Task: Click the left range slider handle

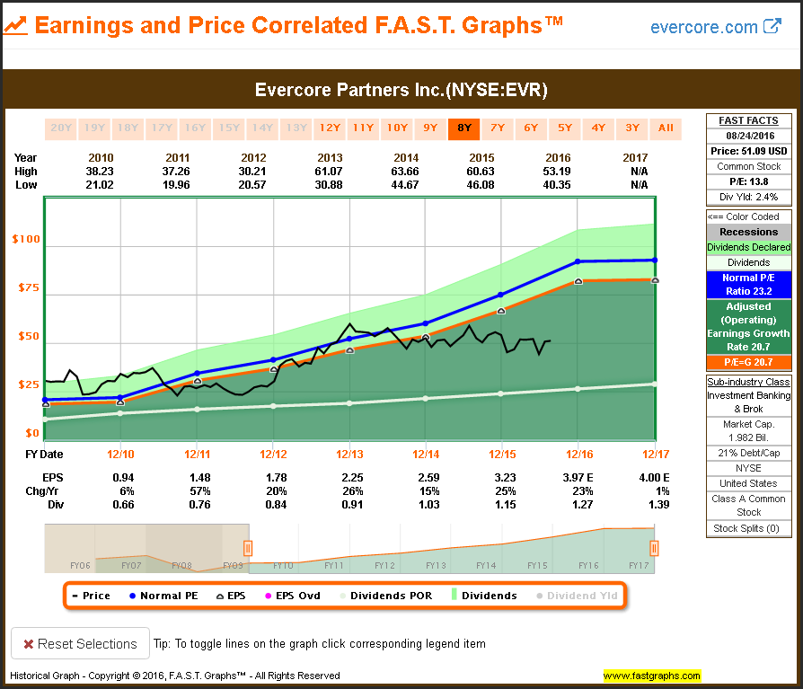Action: tap(248, 548)
